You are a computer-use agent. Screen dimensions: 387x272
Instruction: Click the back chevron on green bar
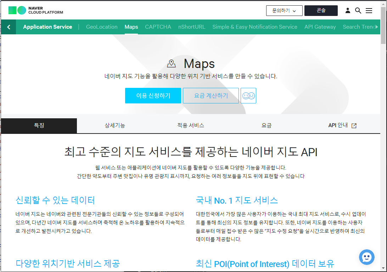coord(9,27)
